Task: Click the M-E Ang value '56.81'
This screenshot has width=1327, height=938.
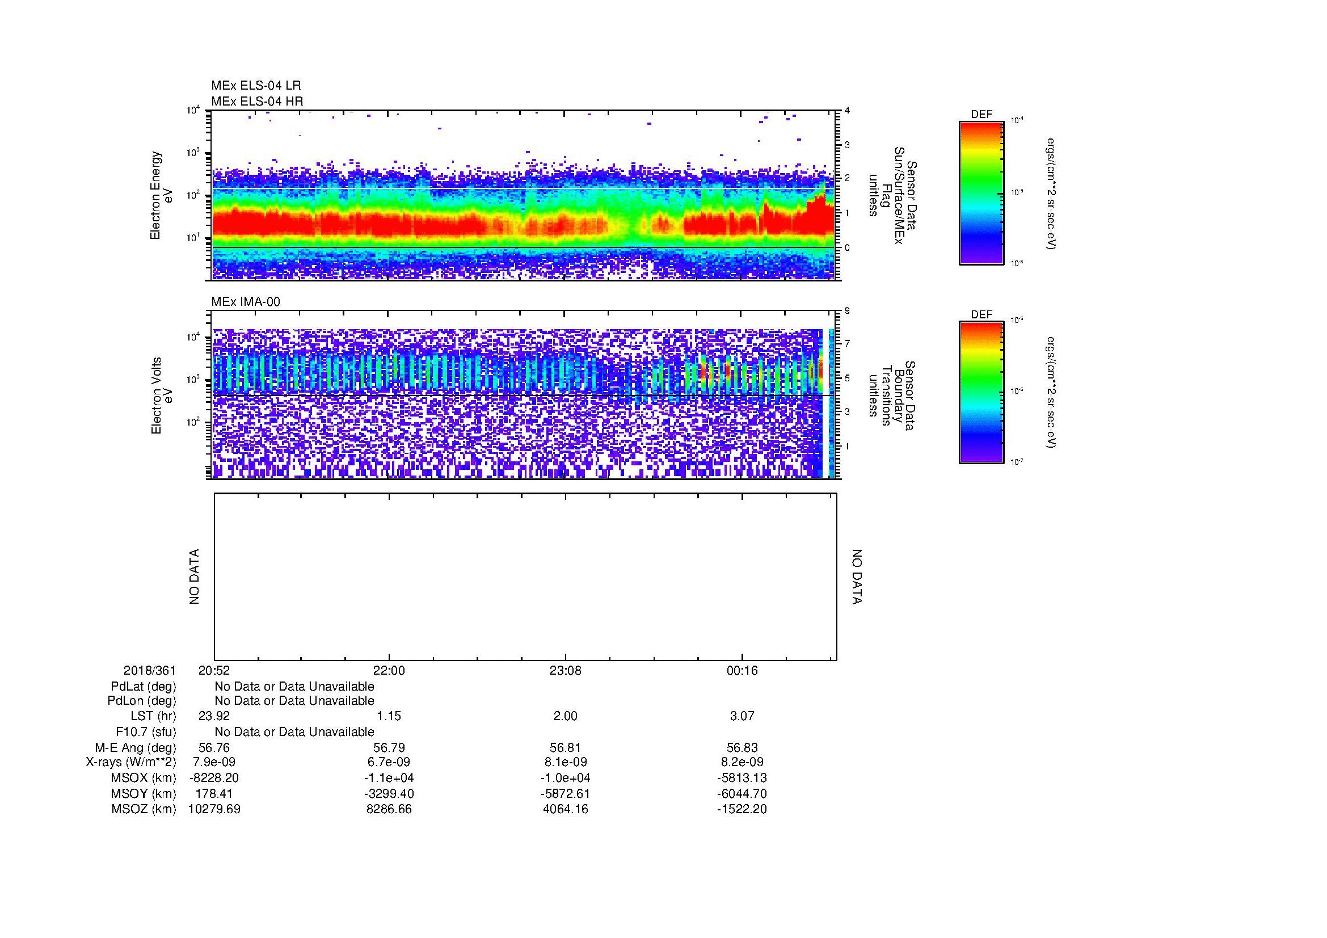Action: click(x=566, y=748)
